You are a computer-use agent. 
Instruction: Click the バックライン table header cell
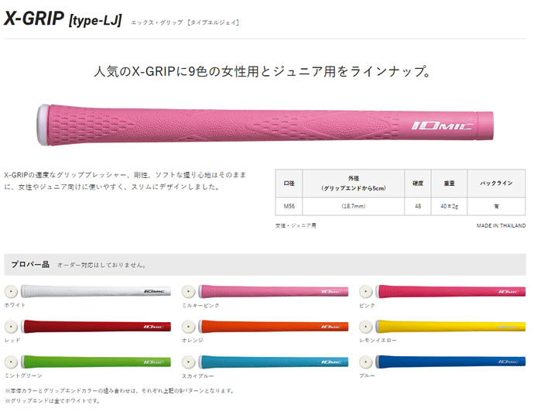(497, 183)
